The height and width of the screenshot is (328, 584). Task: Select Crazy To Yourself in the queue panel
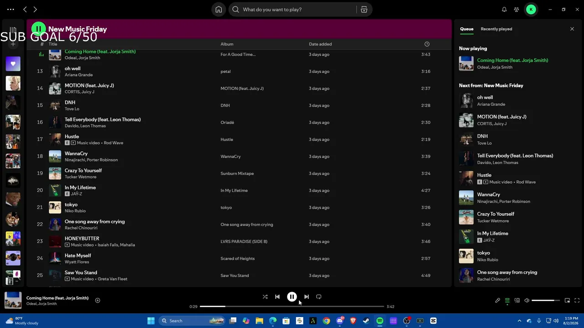point(495,214)
